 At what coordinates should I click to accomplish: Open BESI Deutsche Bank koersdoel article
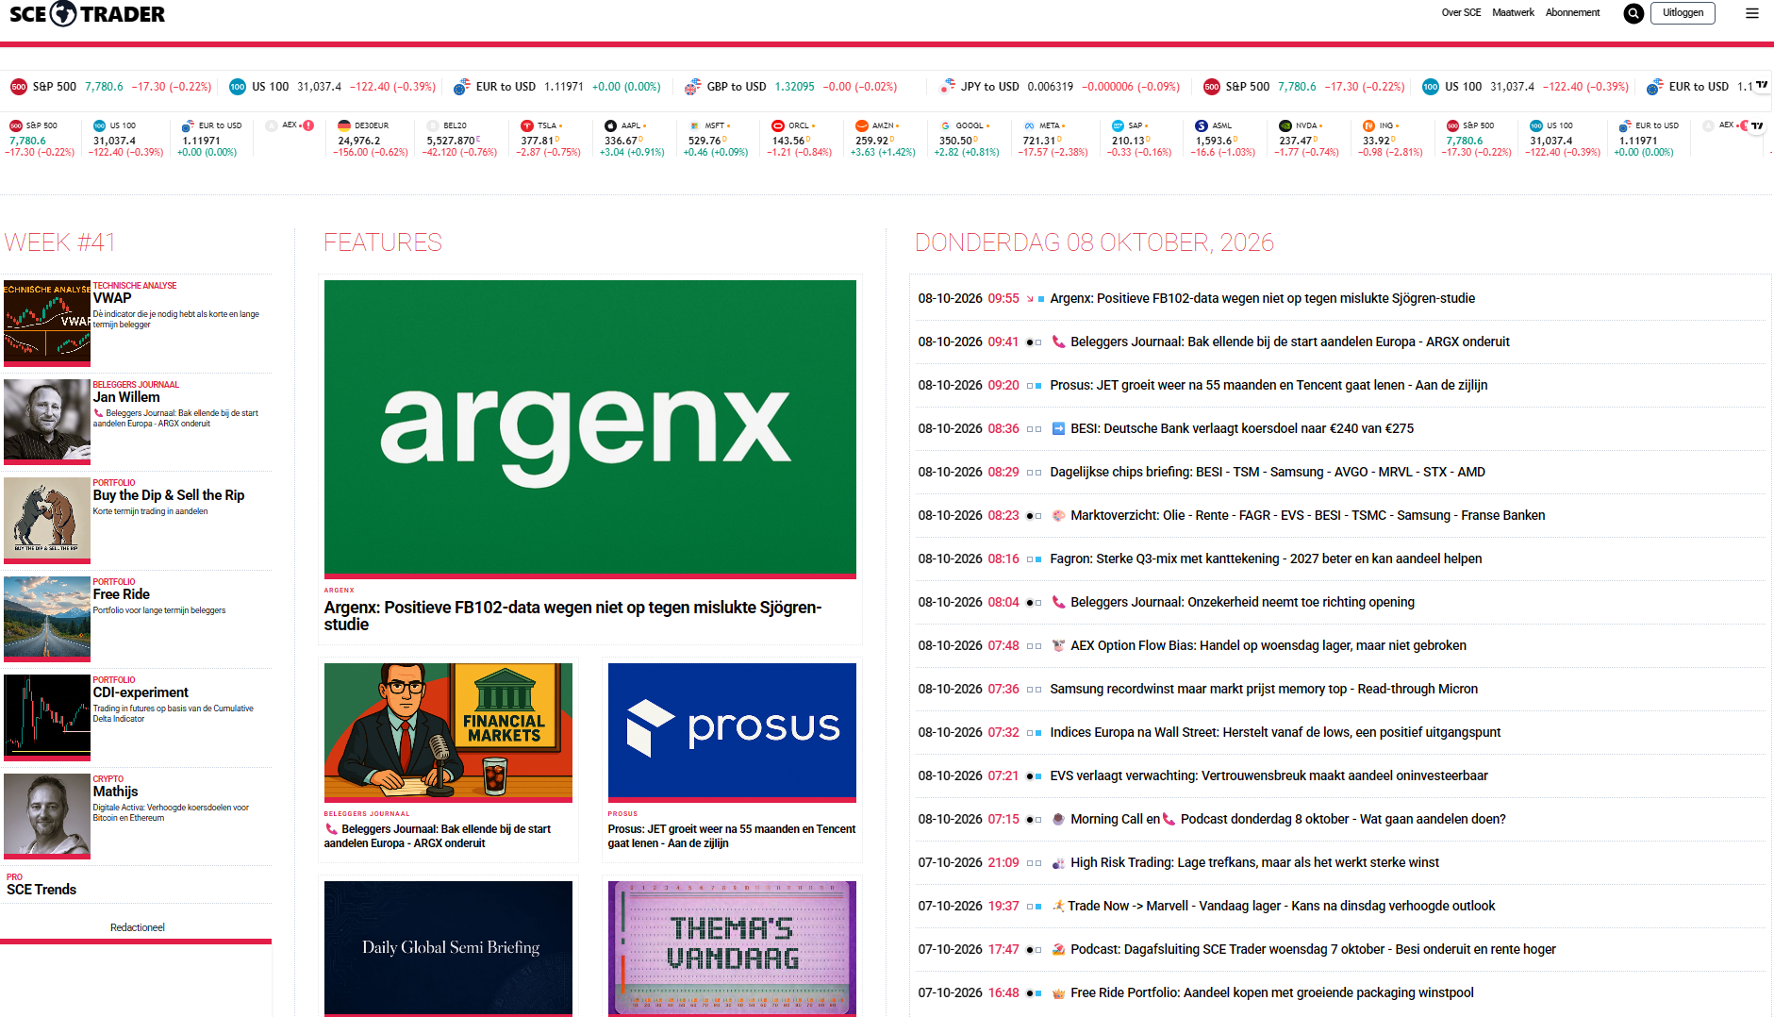tap(1242, 428)
